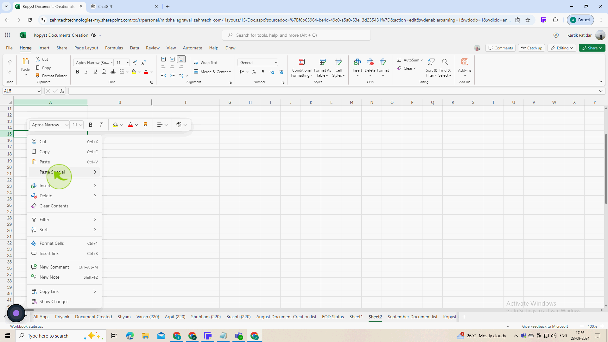Screen dimensions: 608x342
Task: Click the Conditional Formatting icon
Action: [302, 62]
